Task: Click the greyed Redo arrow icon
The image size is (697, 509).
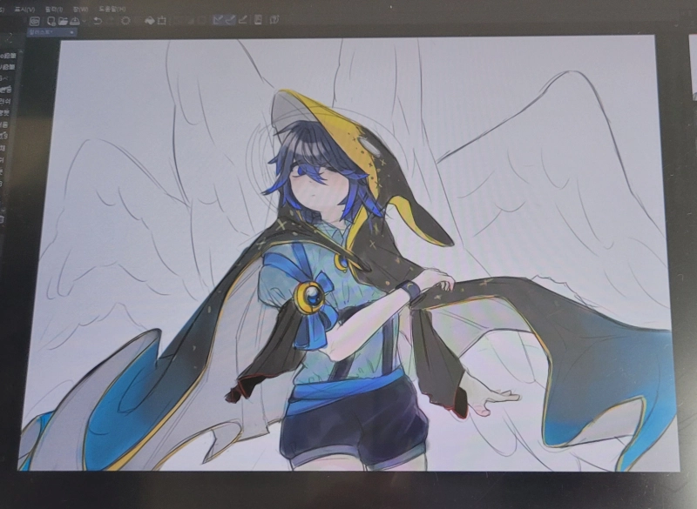Action: (112, 20)
